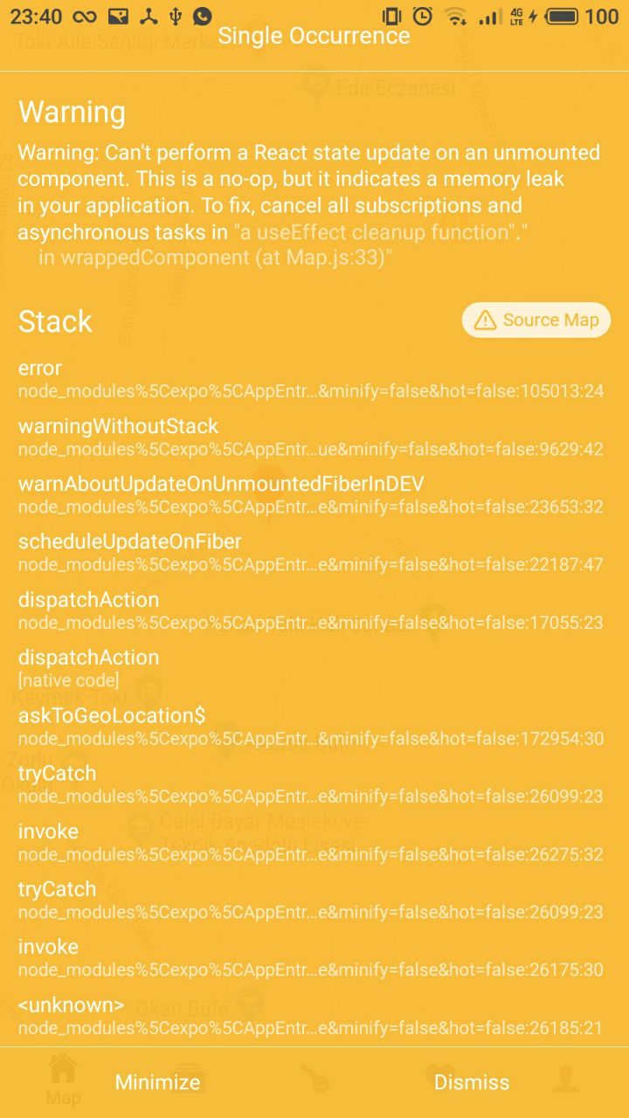Select the Map tab icon
The image size is (629, 1118).
coord(63,1069)
